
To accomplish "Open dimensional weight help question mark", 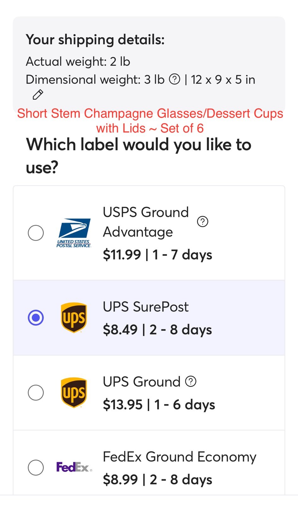I will click(x=175, y=79).
